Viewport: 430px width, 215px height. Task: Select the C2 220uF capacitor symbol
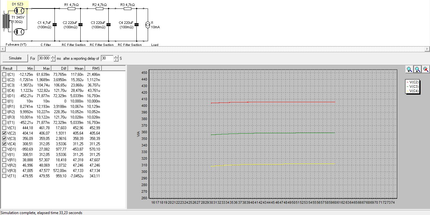click(80, 25)
